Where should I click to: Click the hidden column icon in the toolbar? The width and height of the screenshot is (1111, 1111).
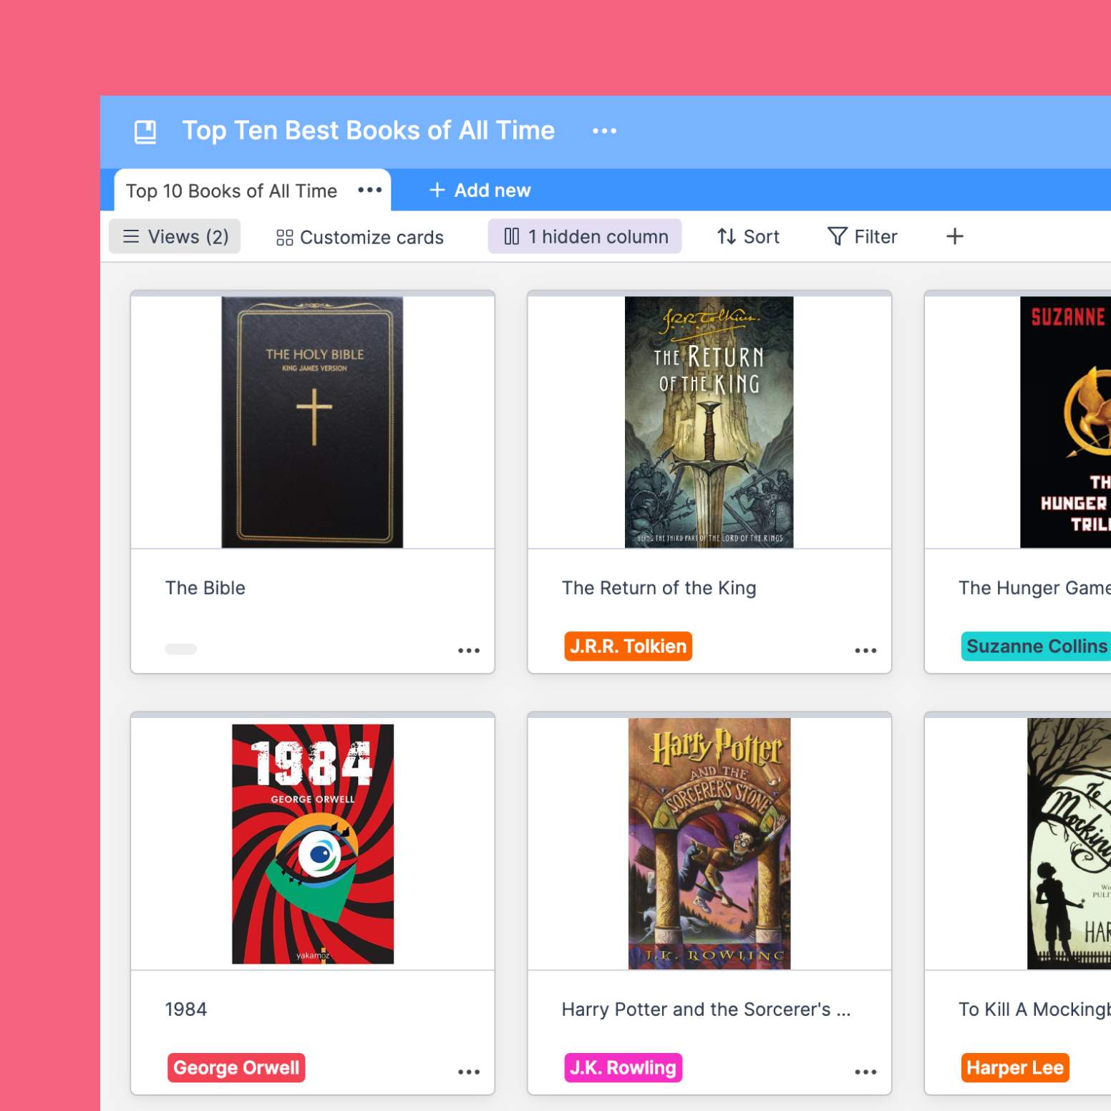coord(512,236)
